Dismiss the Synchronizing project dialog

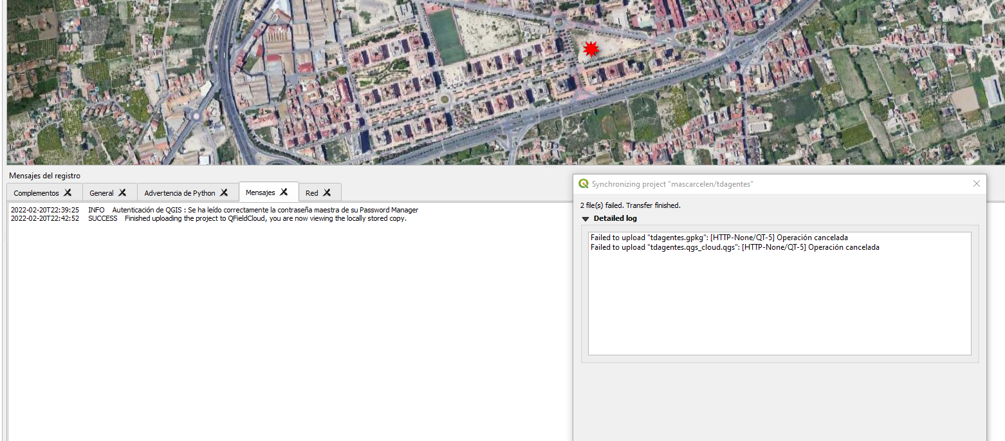[976, 183]
